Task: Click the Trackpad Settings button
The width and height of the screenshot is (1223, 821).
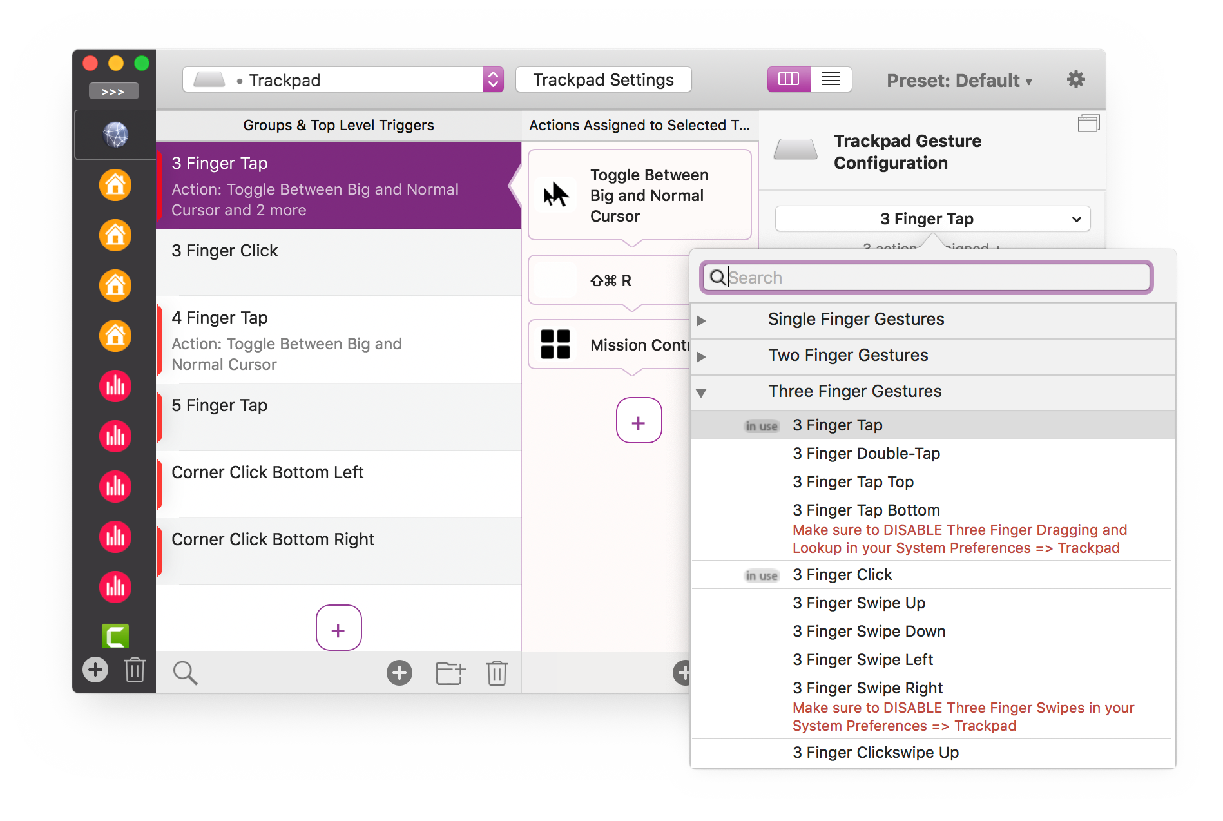Action: pos(602,79)
